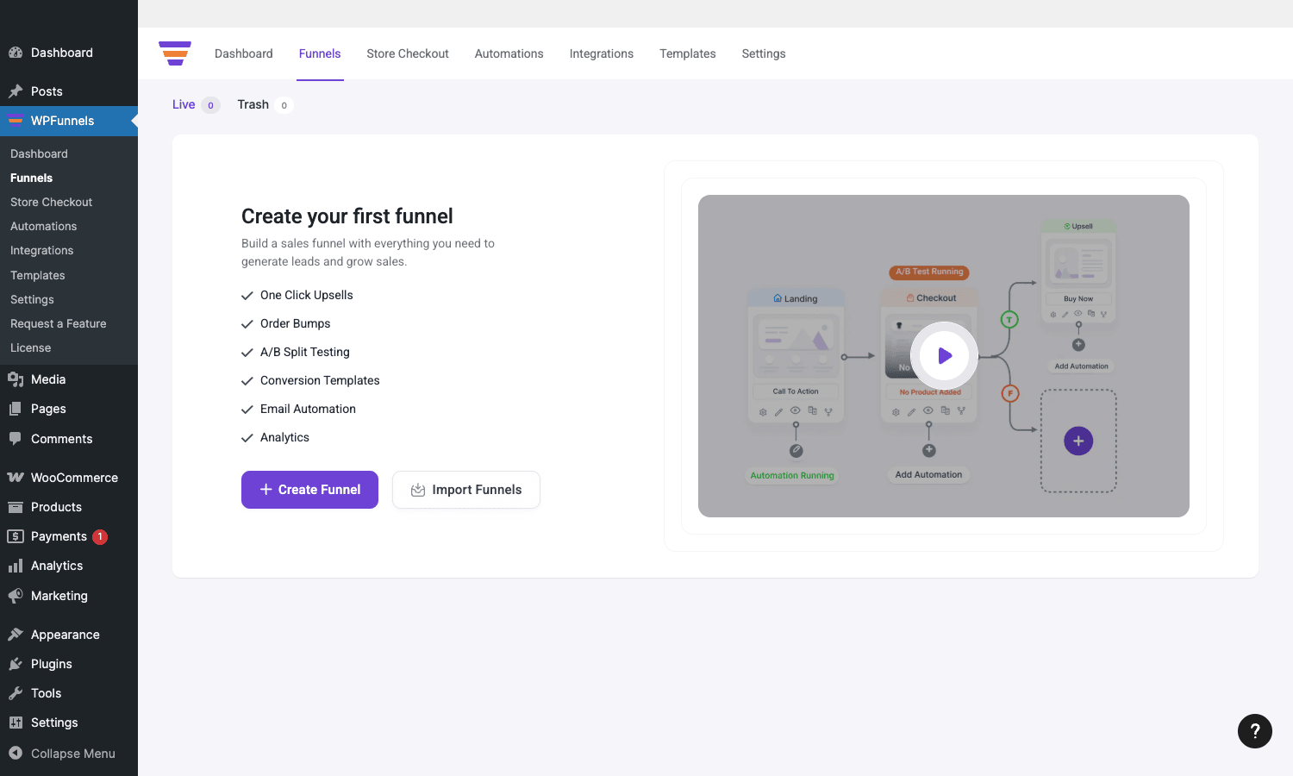Click the Media icon in sidebar
The width and height of the screenshot is (1293, 776).
16,379
